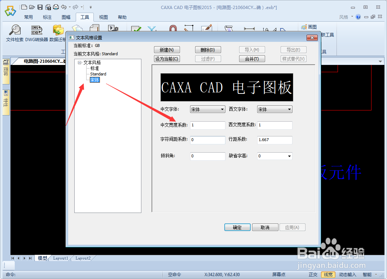Select the 工具 ribbon tab
The image size is (387, 279).
point(85,17)
